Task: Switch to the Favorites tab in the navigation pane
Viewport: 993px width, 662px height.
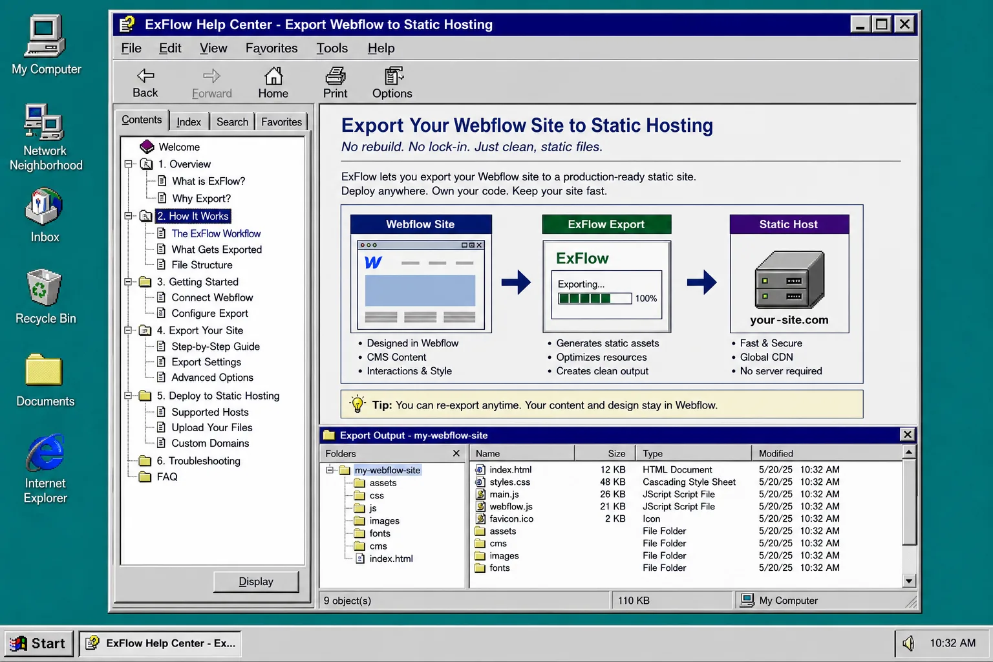Action: 281,122
